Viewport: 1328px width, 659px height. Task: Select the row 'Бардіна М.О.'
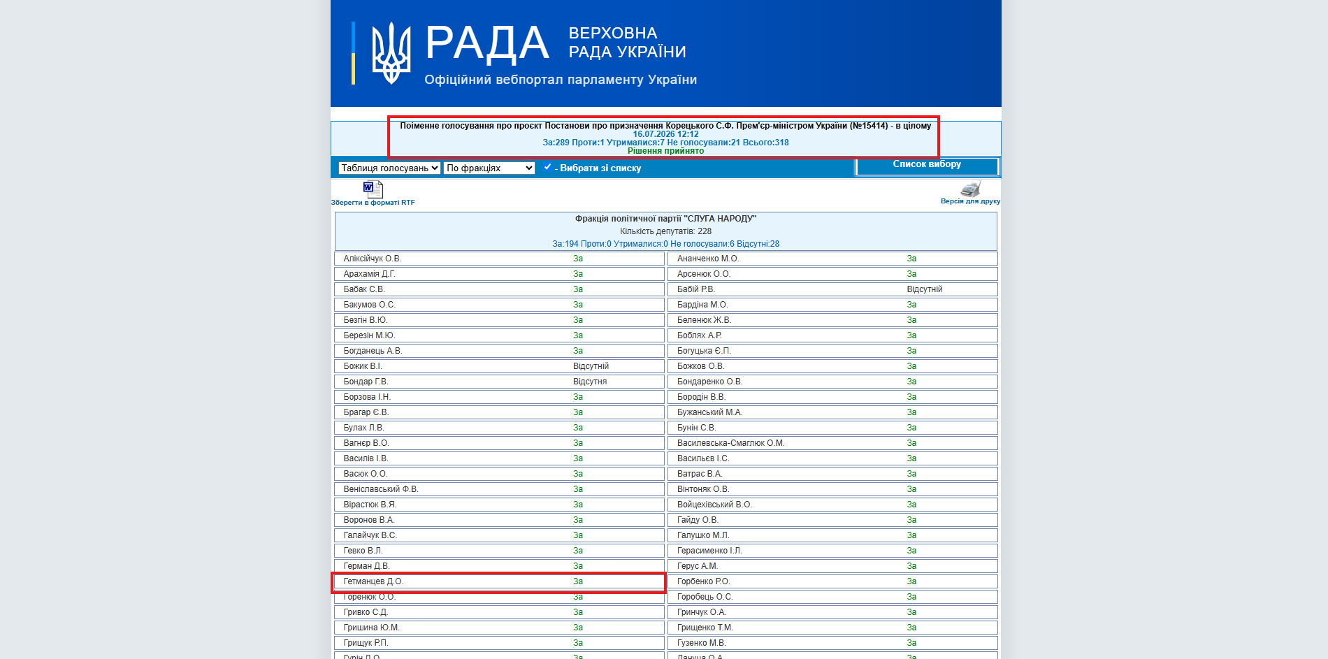click(832, 305)
